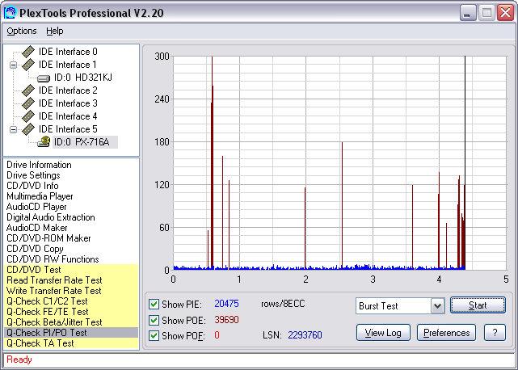Start the PI/PO test
The height and width of the screenshot is (370, 518).
click(478, 305)
